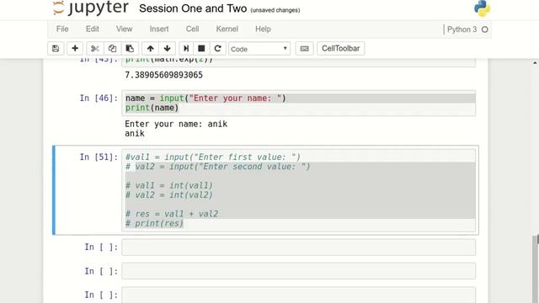Click code line name = input("Enter your name: ")
This screenshot has height=303, width=539.
[205, 98]
